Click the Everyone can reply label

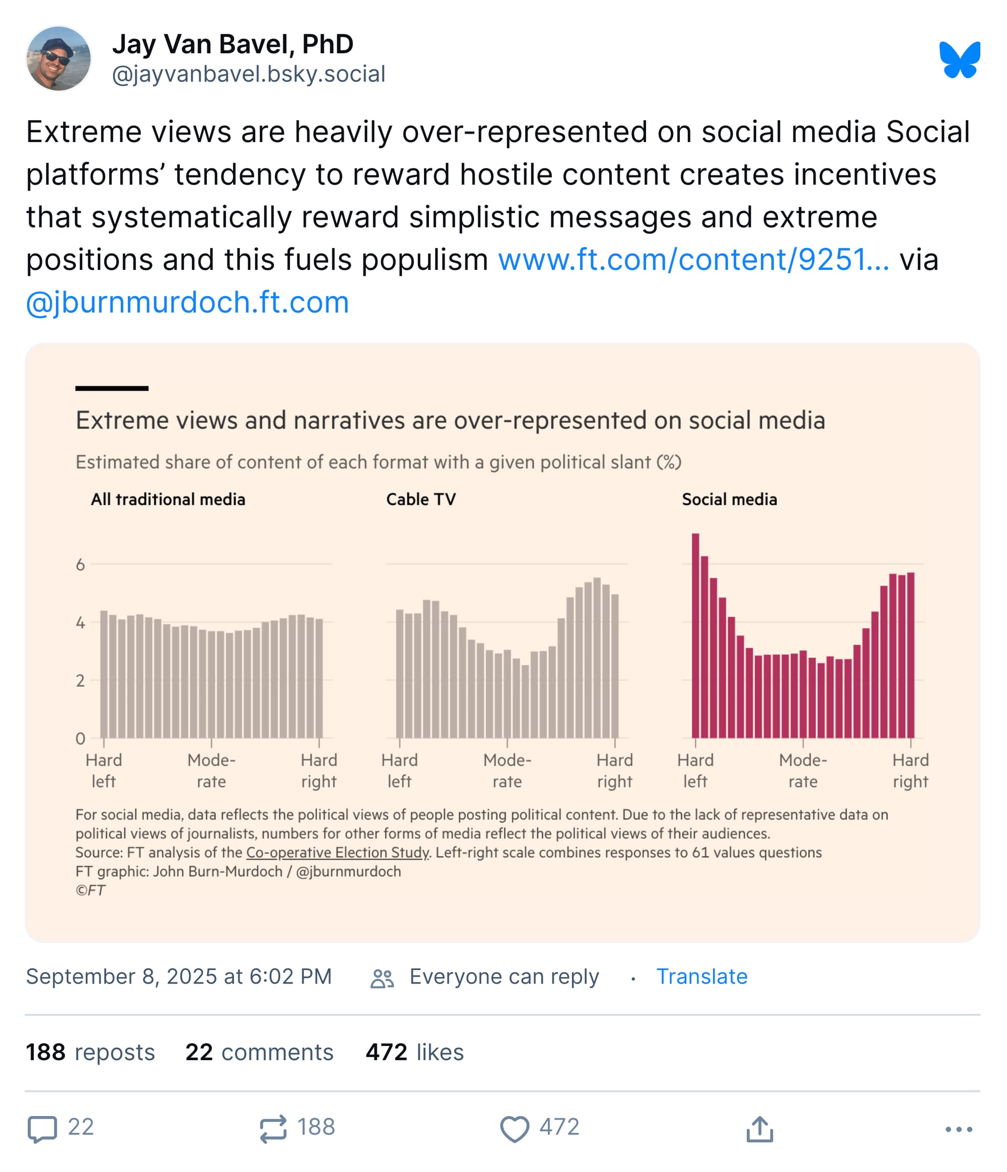pyautogui.click(x=503, y=977)
